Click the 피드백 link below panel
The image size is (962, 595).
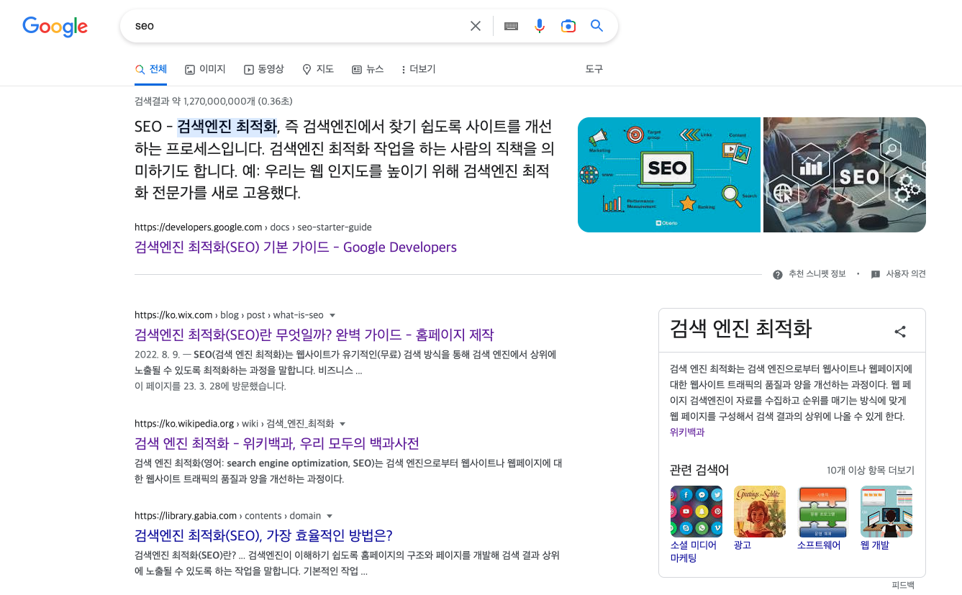[903, 585]
